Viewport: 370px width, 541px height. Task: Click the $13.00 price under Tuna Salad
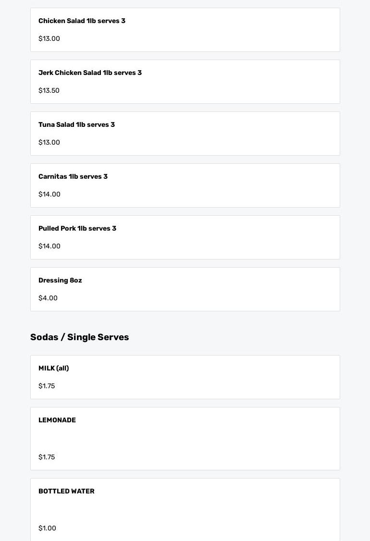49,143
